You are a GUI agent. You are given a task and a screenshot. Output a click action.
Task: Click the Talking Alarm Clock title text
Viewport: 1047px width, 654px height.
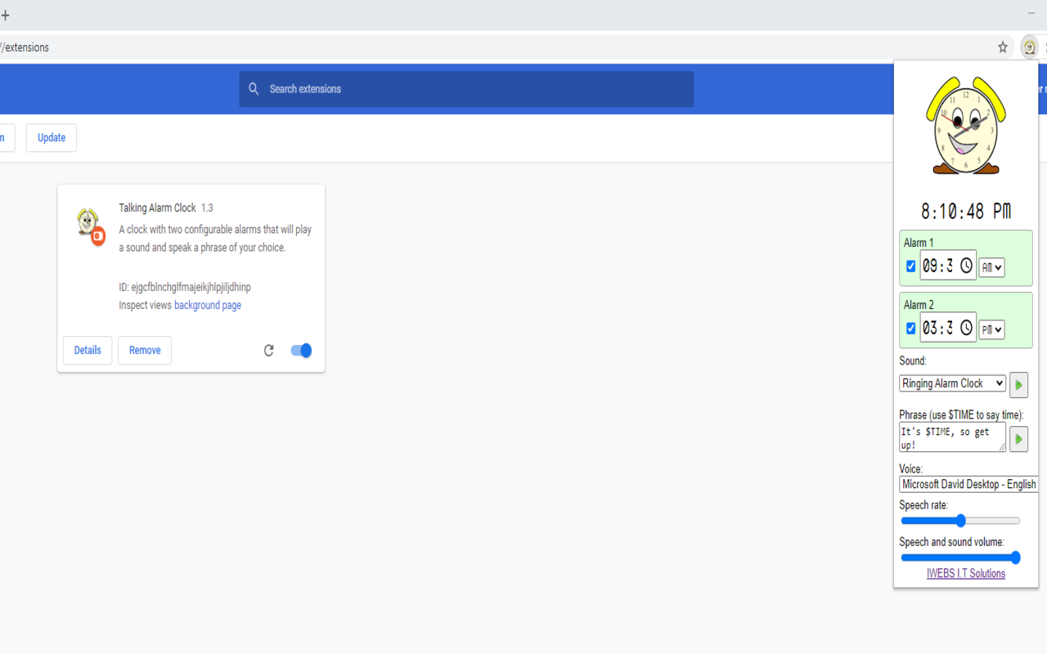157,208
